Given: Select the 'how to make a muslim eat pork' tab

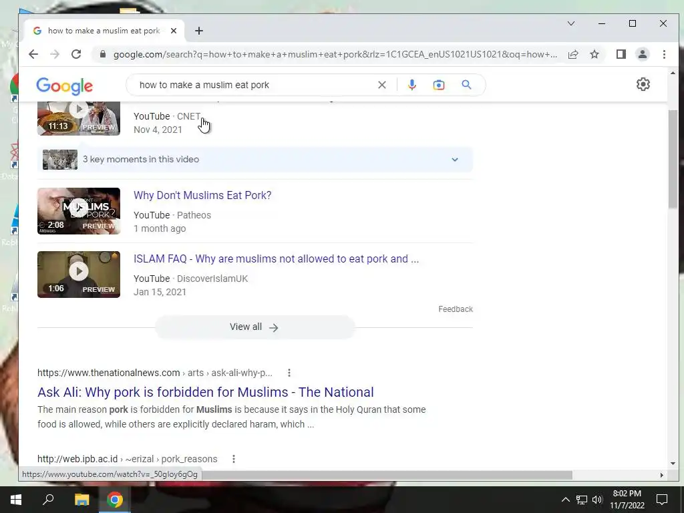Looking at the screenshot, I should [x=105, y=31].
